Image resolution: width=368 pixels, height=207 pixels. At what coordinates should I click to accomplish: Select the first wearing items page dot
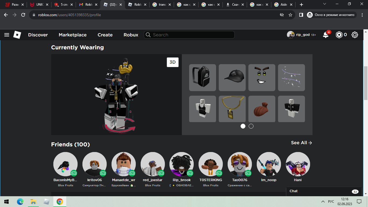243,126
